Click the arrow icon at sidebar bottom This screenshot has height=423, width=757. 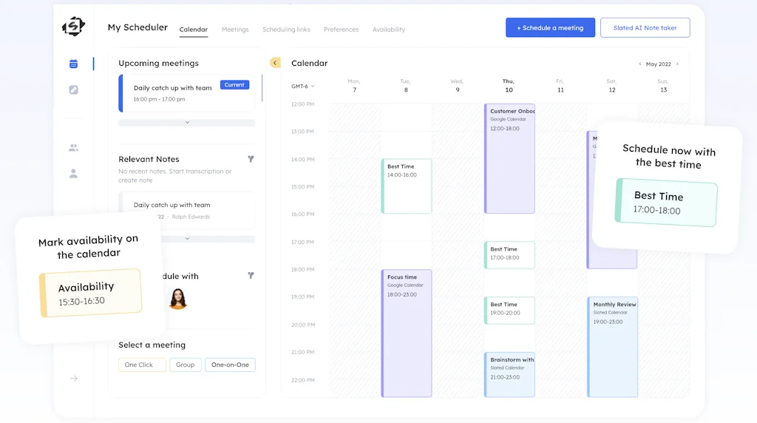click(x=73, y=379)
